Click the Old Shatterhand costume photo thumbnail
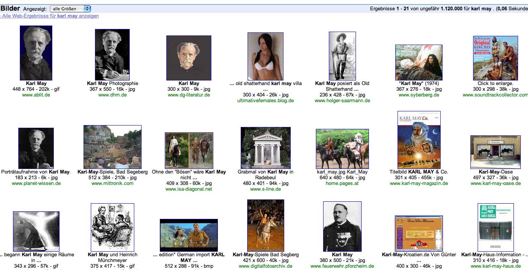Viewport: 528px width, 270px height. pos(342,56)
